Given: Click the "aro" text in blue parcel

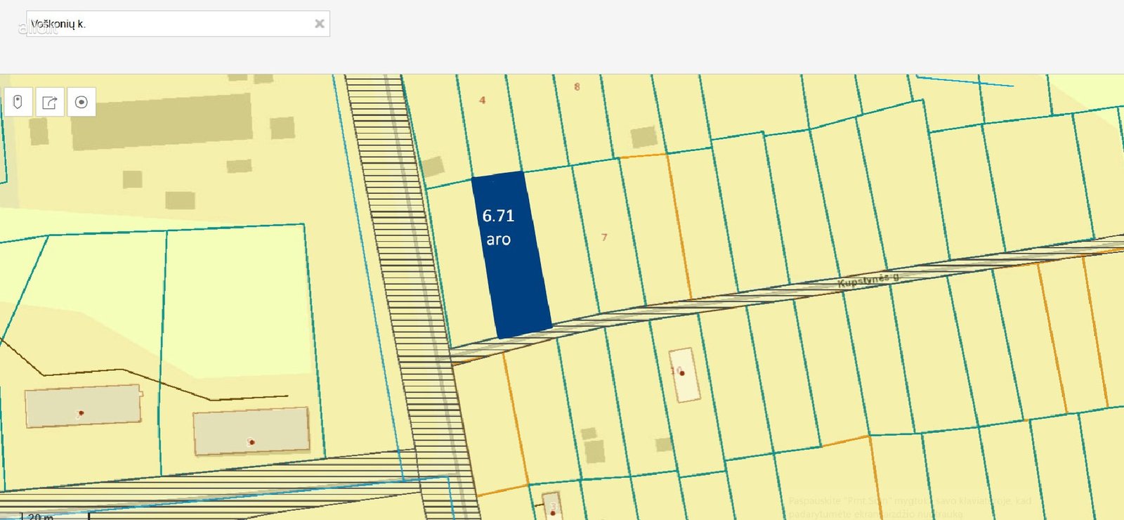Looking at the screenshot, I should tap(498, 240).
